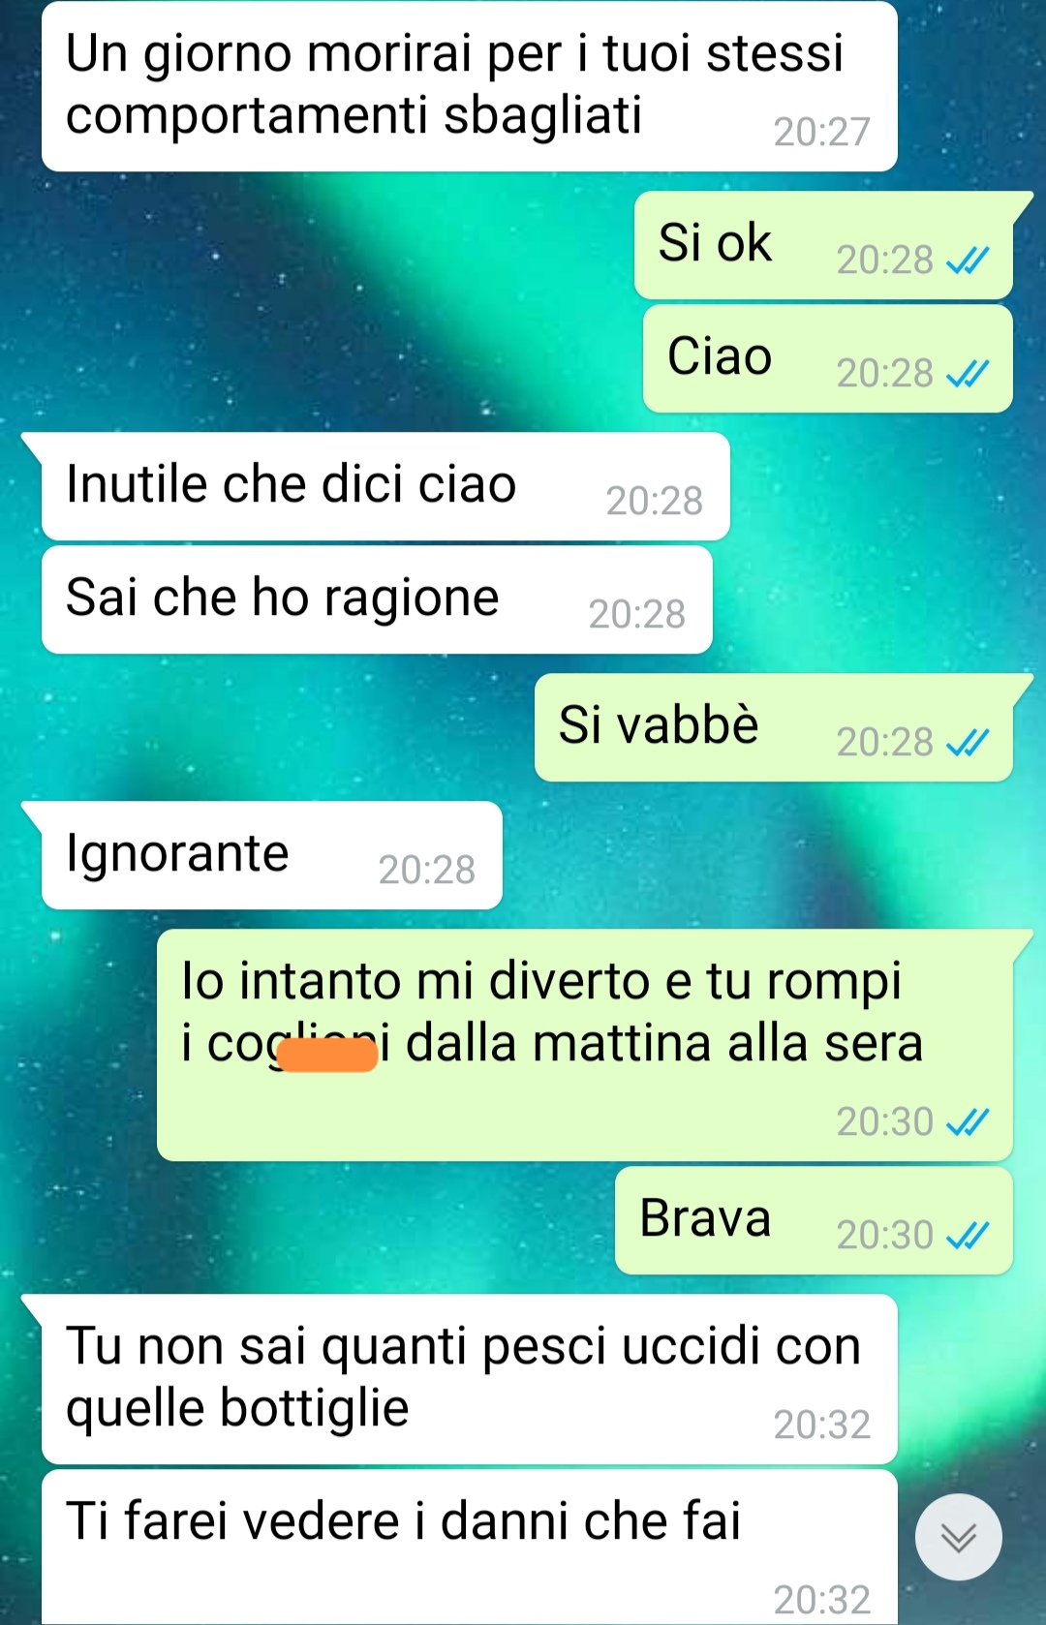
Task: Tap the scroll-to-bottom double chevron button
Action: coord(958,1537)
